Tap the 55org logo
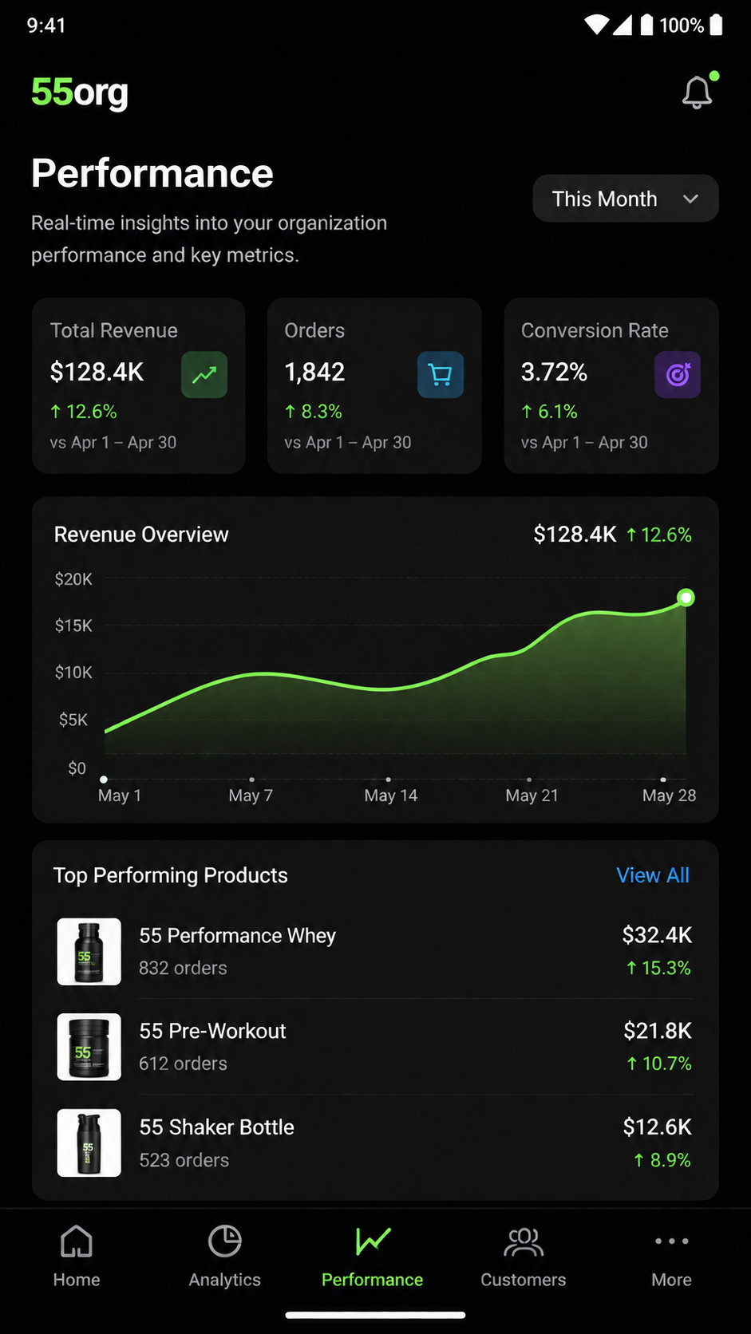The image size is (751, 1334). pyautogui.click(x=80, y=92)
